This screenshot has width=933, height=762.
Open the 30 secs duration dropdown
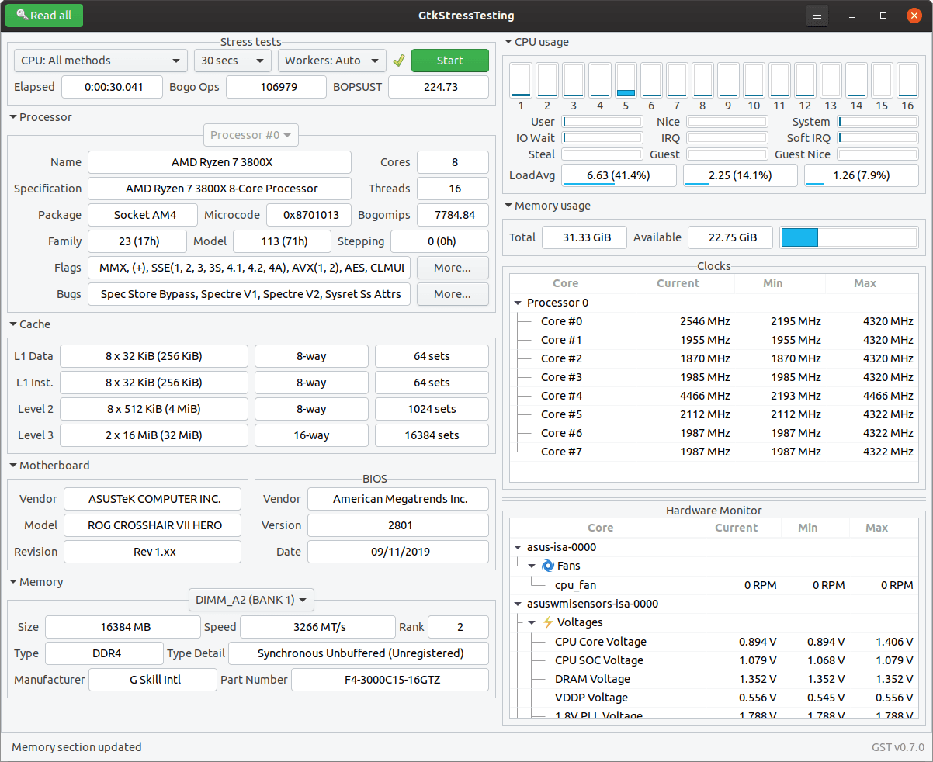(232, 61)
